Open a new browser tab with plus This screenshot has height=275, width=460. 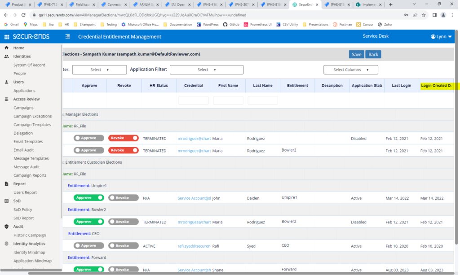[x=390, y=4]
